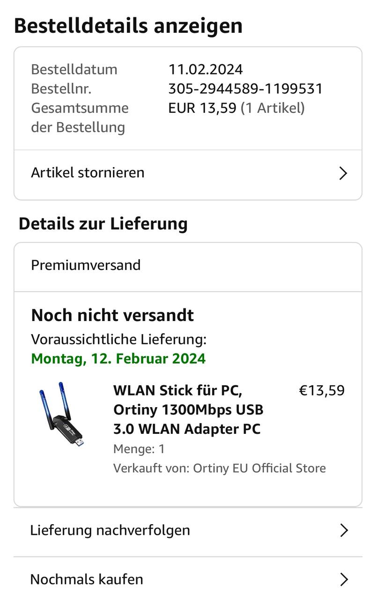Open the WLAN Stick für PC product title
The image size is (376, 599).
pos(188,409)
